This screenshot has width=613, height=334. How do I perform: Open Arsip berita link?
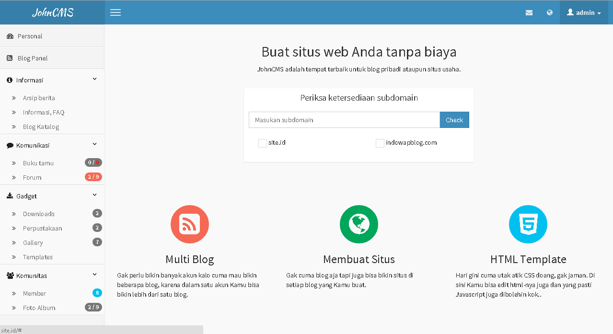click(x=39, y=98)
